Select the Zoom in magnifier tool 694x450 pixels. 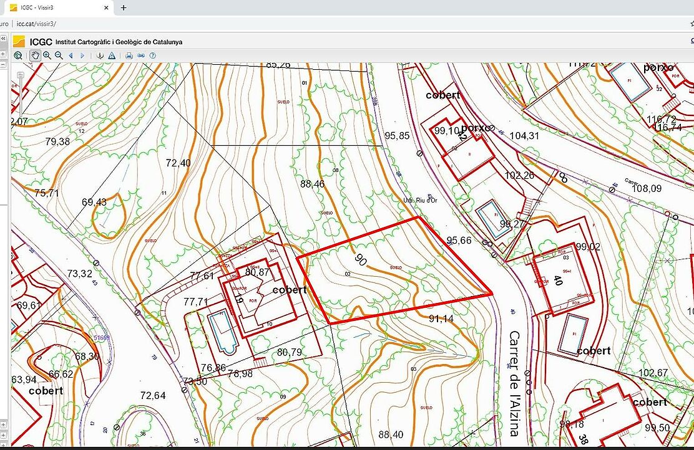(x=47, y=55)
